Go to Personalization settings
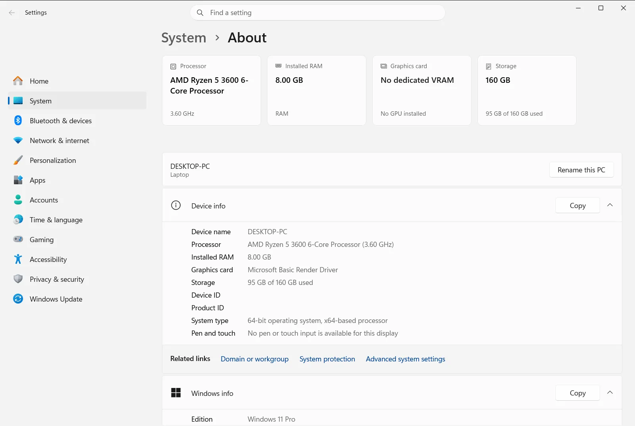 tap(77, 160)
